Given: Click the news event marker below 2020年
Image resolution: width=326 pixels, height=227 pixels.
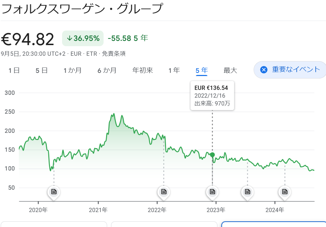Looking at the screenshot, I should coord(53,192).
